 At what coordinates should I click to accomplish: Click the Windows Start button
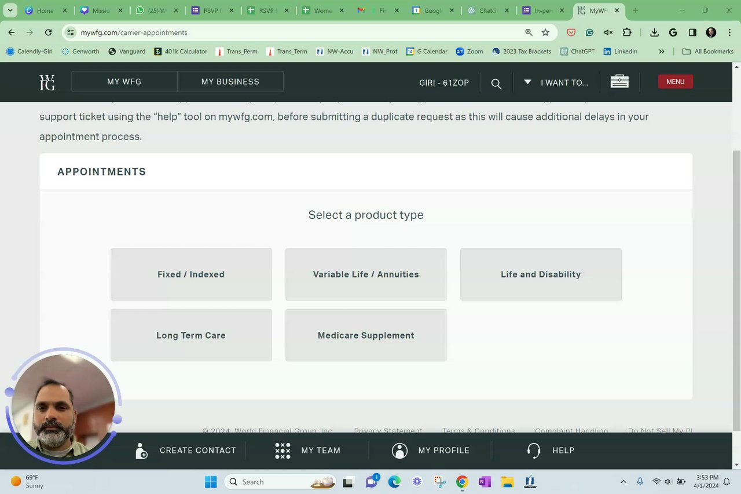pos(211,481)
